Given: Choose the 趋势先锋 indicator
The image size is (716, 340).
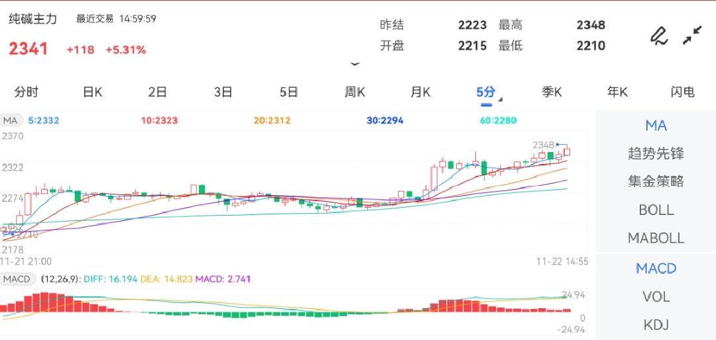Looking at the screenshot, I should tap(656, 153).
